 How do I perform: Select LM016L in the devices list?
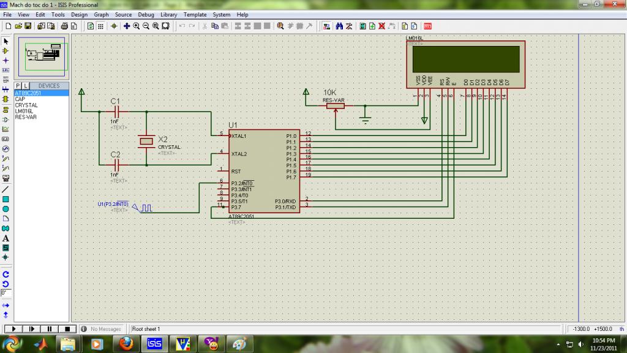(23, 111)
